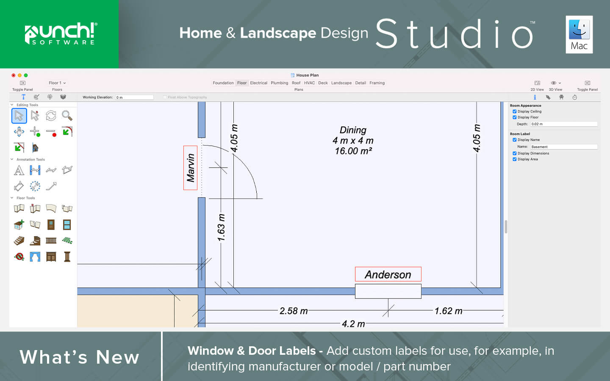This screenshot has width=610, height=381.
Task: Activate the magnifying glass zoom tool
Action: click(x=67, y=116)
